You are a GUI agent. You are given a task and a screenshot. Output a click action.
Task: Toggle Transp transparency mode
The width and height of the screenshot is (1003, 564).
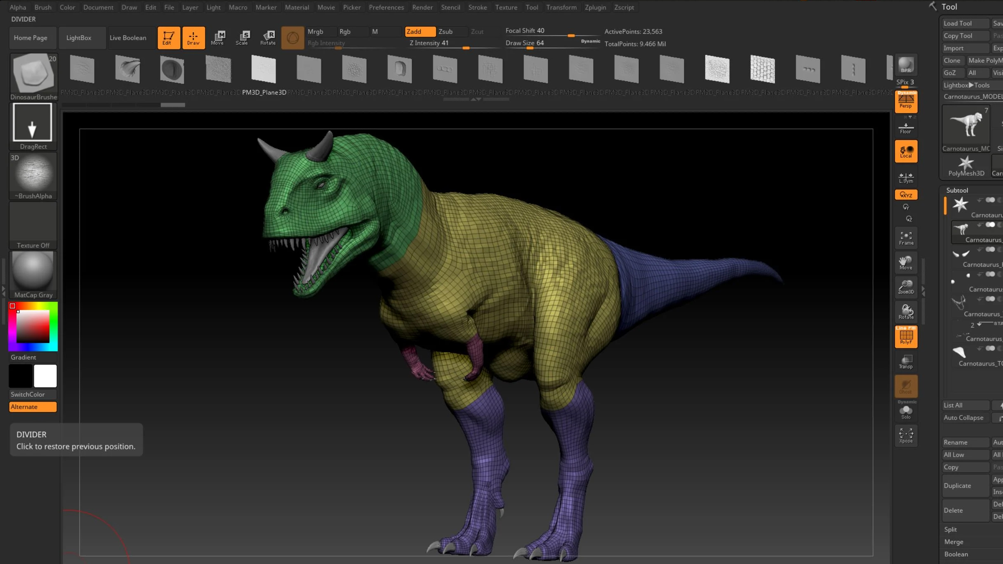pyautogui.click(x=906, y=362)
